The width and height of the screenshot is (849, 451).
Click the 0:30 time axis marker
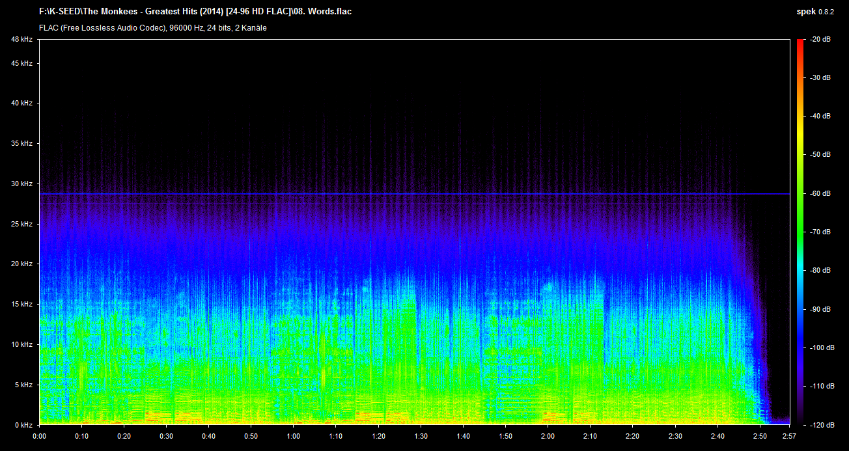pos(167,436)
